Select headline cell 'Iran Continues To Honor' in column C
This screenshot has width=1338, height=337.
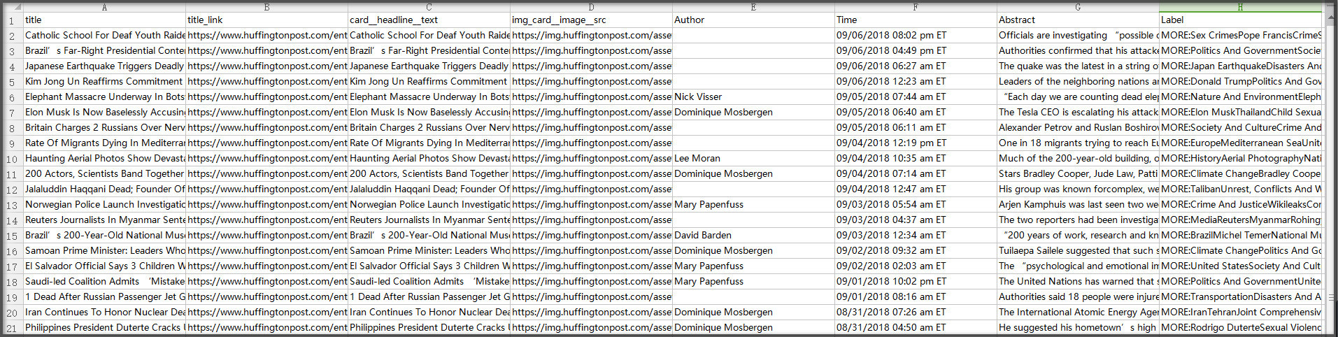429,312
